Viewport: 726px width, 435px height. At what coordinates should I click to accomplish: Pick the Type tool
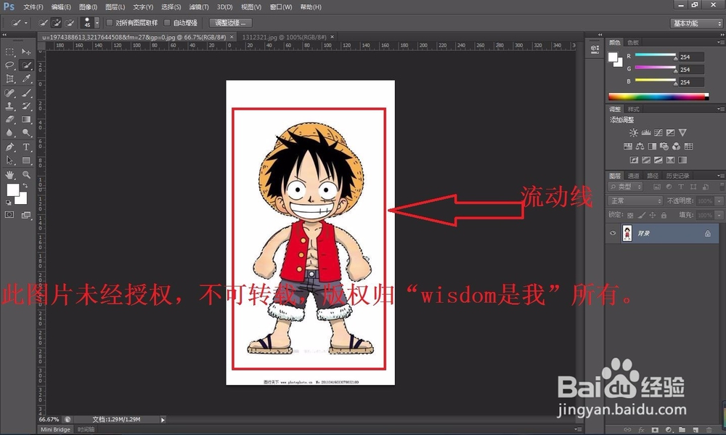[25, 146]
